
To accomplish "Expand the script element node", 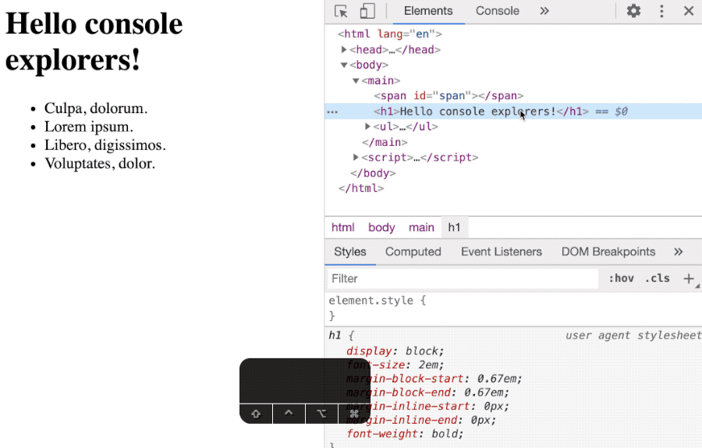I will coord(356,158).
